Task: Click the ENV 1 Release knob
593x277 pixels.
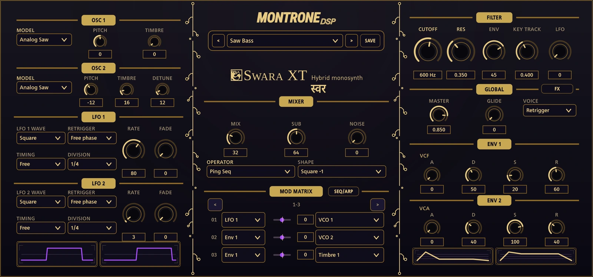Action: pos(556,175)
